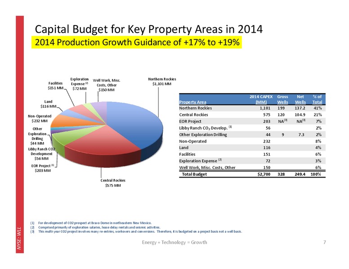Screen dimensions: 349x269
Task: Select the 'Central Rockies $575 MM' pie label
Action: (x=113, y=183)
